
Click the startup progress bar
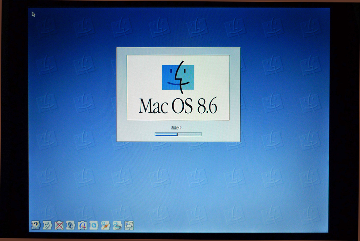point(178,134)
